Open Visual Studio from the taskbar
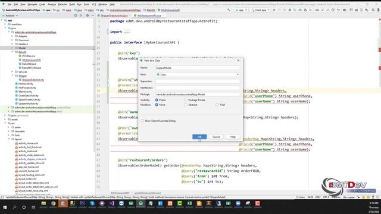The width and height of the screenshot is (381, 214). pos(111,203)
